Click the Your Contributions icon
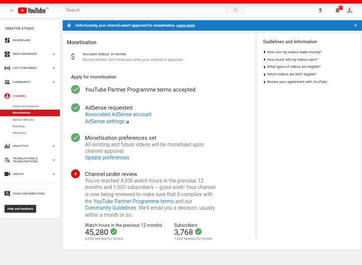Viewport: 362px width, 265px height. [7, 194]
